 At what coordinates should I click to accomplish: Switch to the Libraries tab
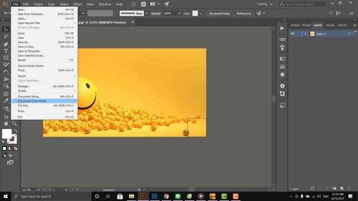pos(342,25)
